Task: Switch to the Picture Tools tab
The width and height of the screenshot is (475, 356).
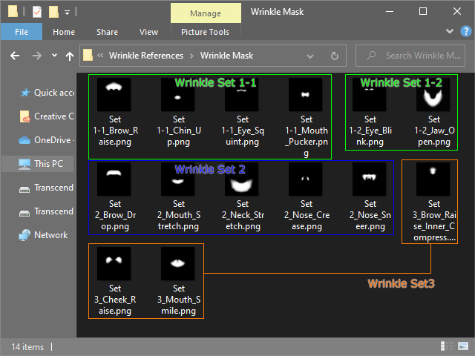Action: pyautogui.click(x=205, y=32)
